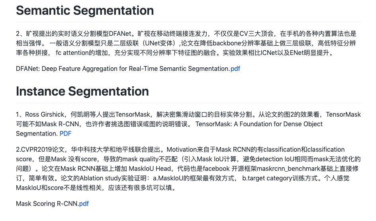Open the pdf link after DFANet title
Screen dimensions: 376x221
tap(235, 69)
